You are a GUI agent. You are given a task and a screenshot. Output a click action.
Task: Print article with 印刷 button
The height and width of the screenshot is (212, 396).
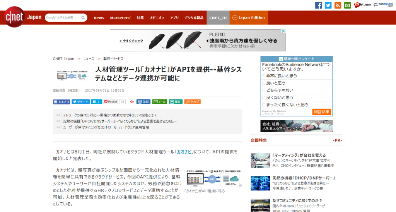(x=143, y=102)
